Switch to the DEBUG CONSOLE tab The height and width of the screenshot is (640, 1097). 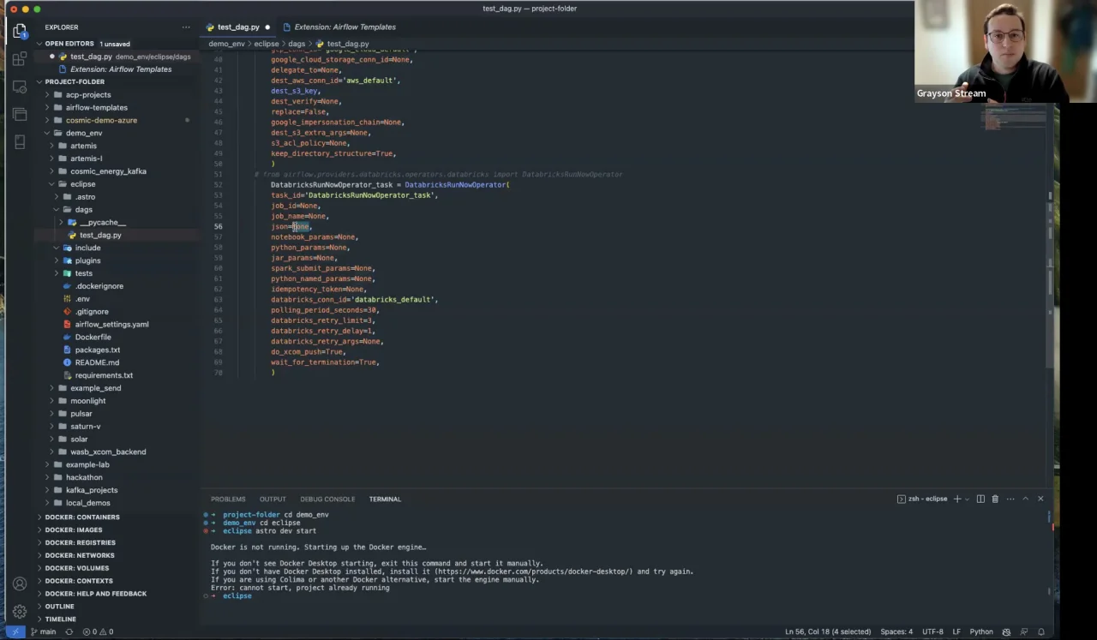click(x=327, y=499)
